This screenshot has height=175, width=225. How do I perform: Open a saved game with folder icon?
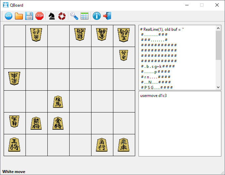19,16
